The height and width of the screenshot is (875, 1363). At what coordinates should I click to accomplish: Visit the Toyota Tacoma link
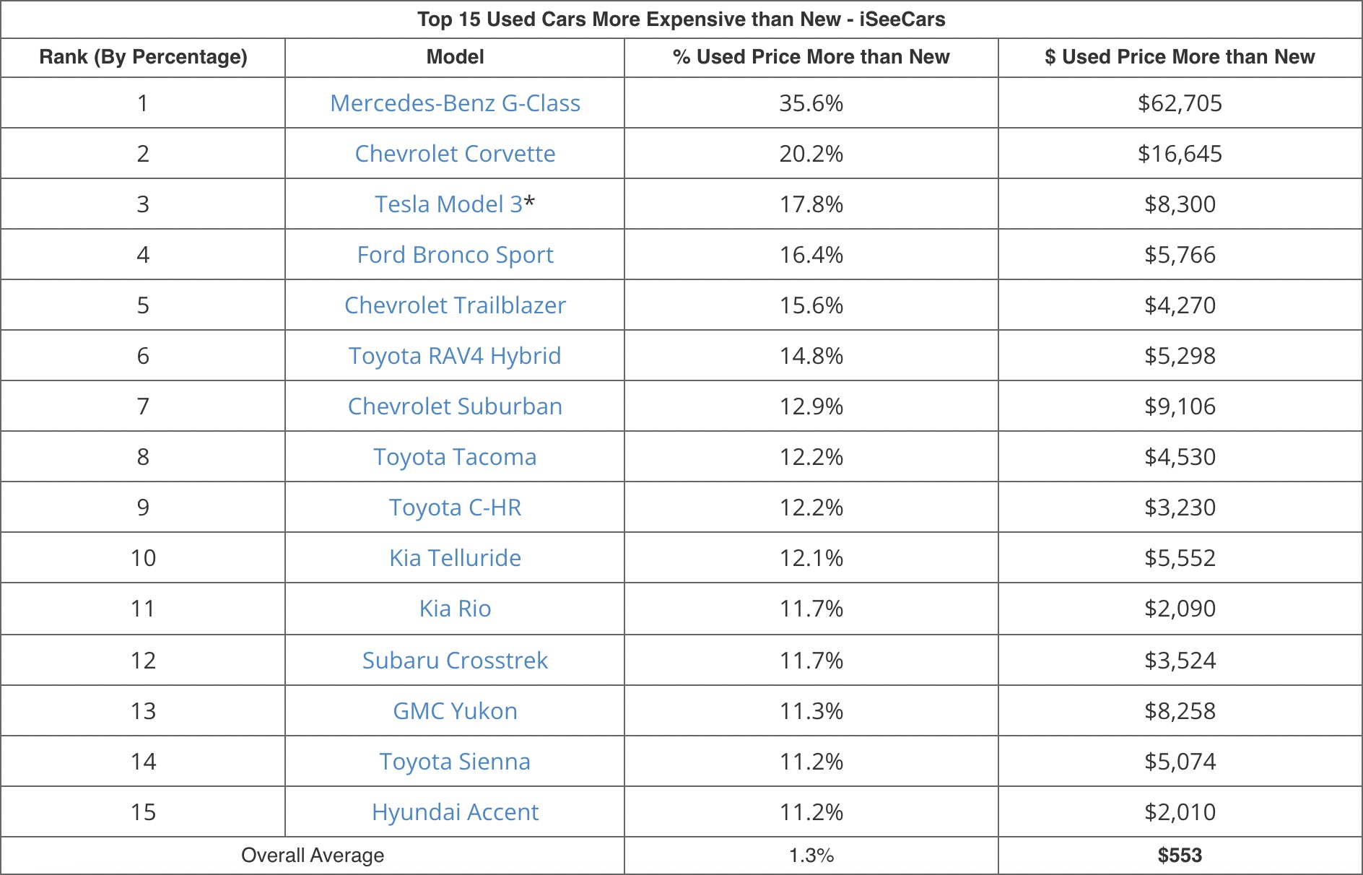(x=455, y=457)
